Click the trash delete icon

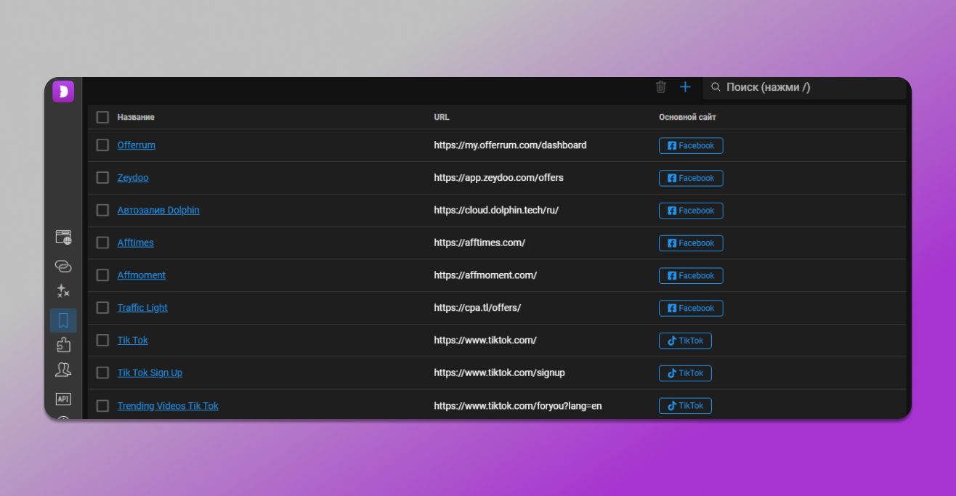coord(660,87)
